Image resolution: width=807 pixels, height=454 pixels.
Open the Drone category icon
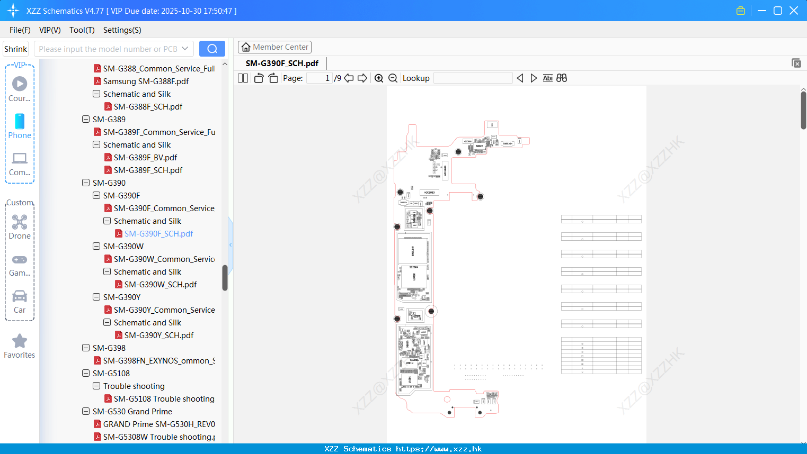pos(20,222)
